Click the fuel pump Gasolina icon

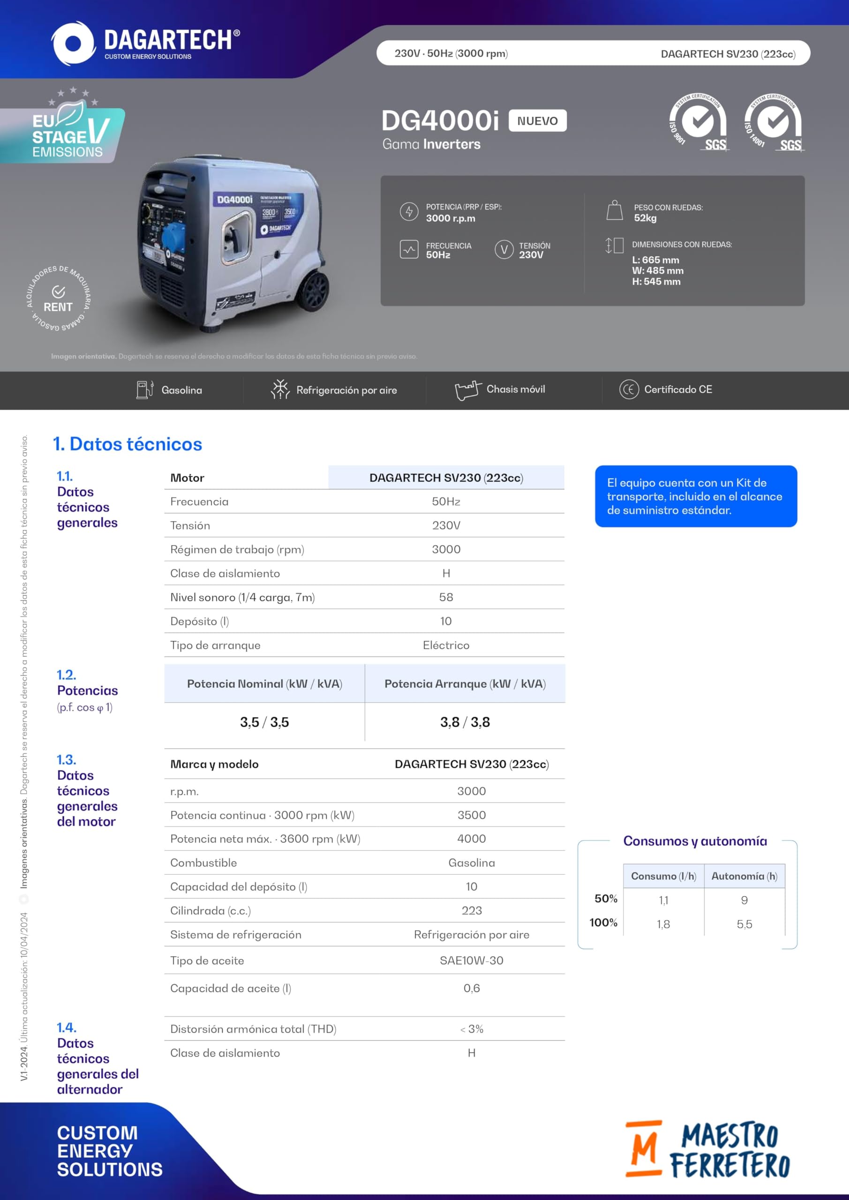click(x=145, y=390)
